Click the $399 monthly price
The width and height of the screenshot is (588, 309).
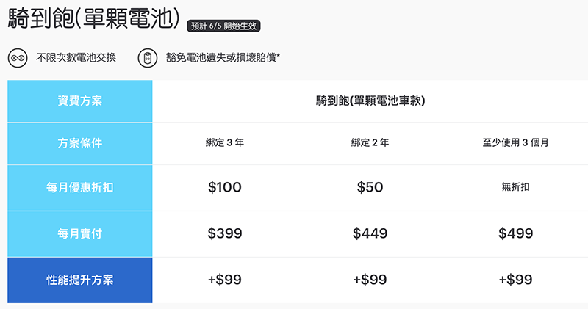pos(224,234)
